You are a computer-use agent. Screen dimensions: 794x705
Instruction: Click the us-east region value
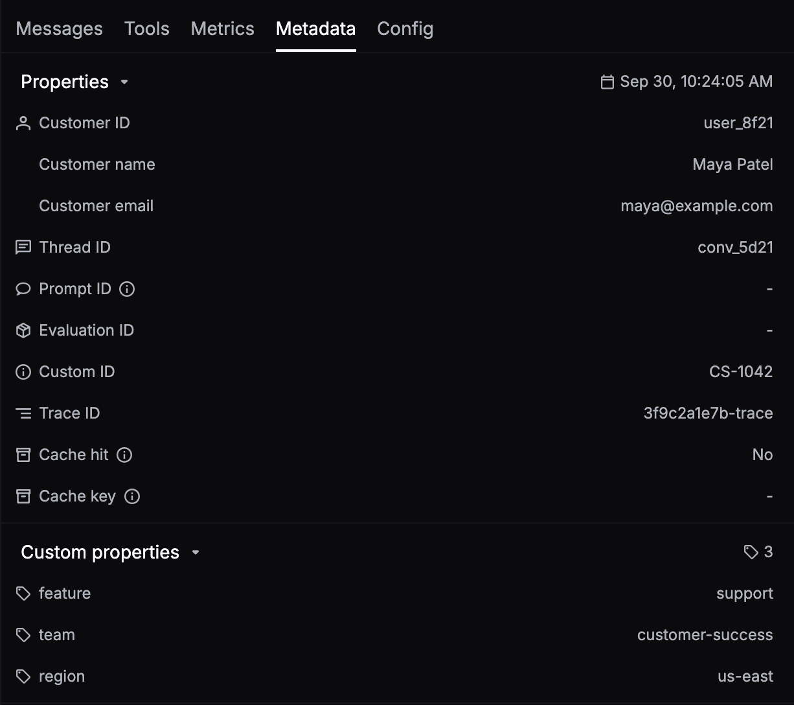click(x=745, y=676)
